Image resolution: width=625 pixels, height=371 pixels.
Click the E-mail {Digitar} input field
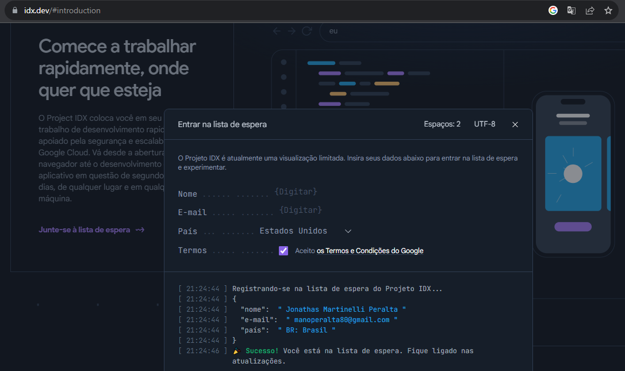tap(301, 211)
